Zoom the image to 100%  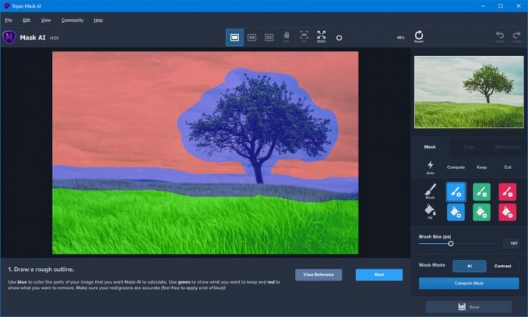(321, 36)
